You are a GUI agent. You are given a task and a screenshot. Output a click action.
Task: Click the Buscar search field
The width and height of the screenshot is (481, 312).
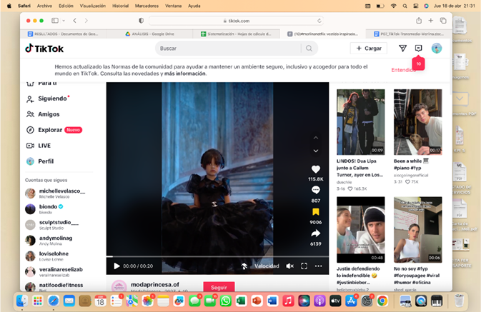(227, 49)
